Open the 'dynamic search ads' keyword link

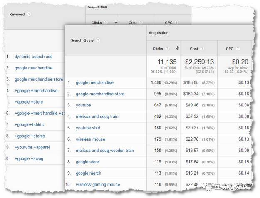[x=33, y=57]
